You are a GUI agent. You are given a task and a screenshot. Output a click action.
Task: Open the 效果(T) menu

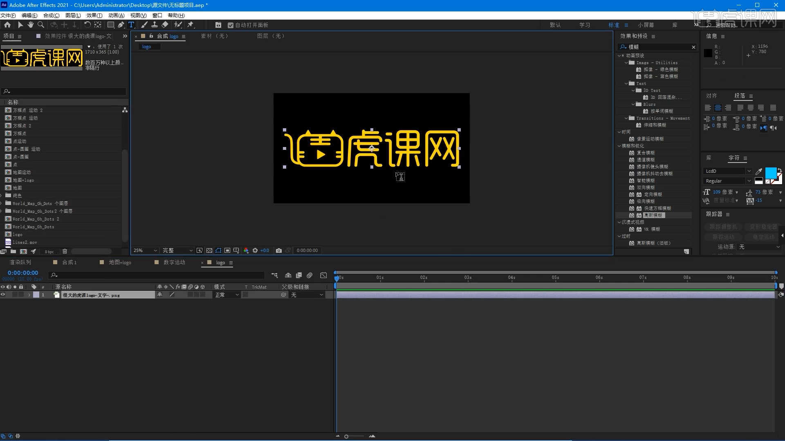coord(94,15)
